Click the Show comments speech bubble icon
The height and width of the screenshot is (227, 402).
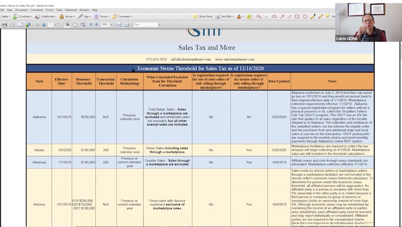[x=328, y=17]
